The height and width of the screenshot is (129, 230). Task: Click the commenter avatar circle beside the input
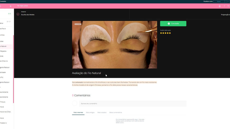pyautogui.click(x=74, y=103)
